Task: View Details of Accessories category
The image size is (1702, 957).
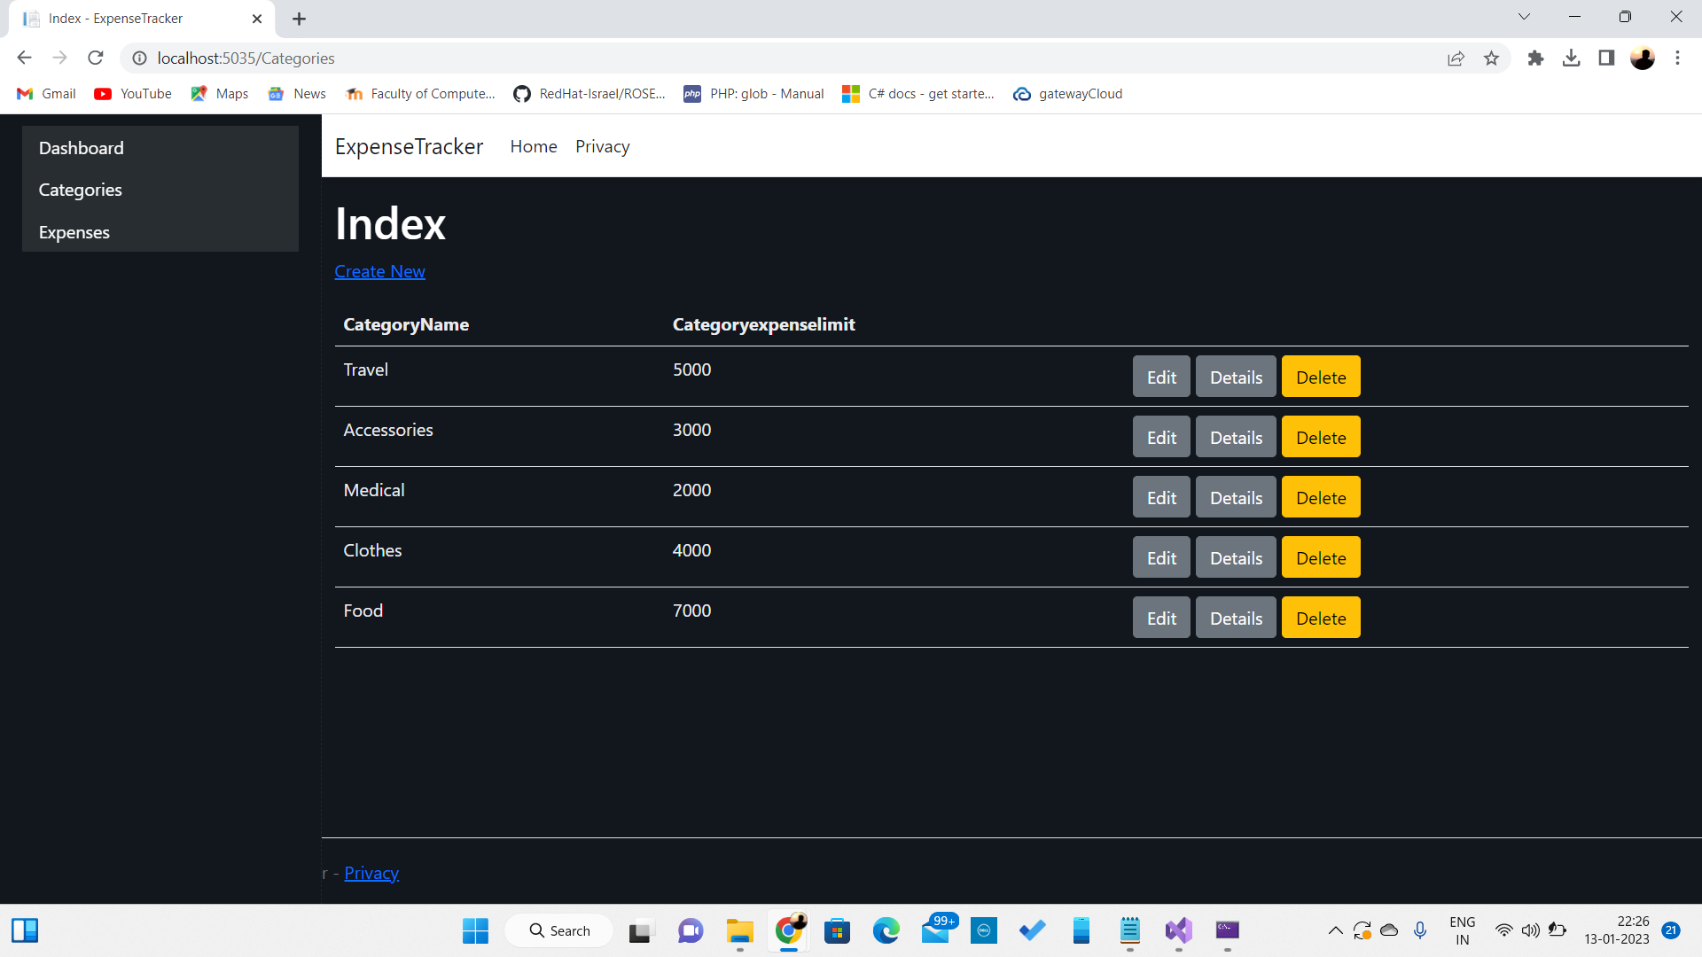Action: [1236, 437]
